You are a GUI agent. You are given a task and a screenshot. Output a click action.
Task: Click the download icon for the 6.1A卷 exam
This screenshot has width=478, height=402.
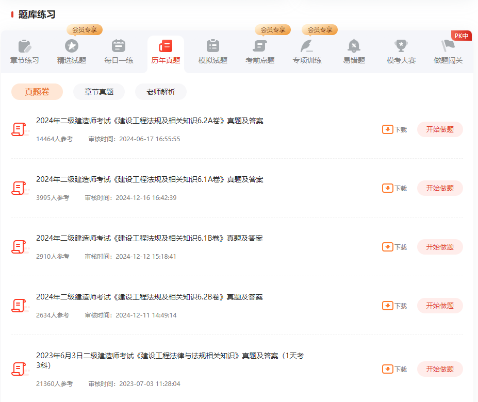[387, 188]
